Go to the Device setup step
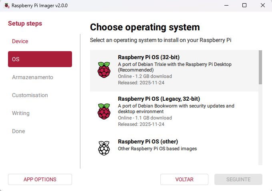 (20, 41)
